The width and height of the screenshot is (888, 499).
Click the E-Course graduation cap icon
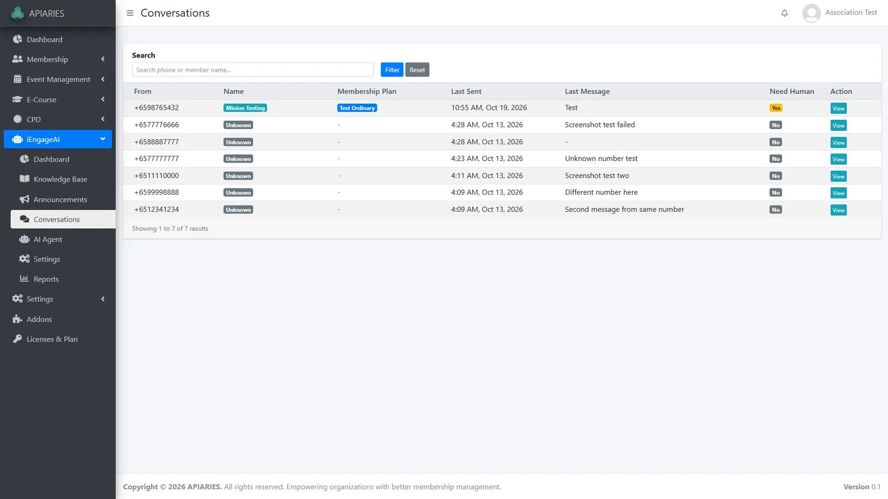tap(17, 99)
